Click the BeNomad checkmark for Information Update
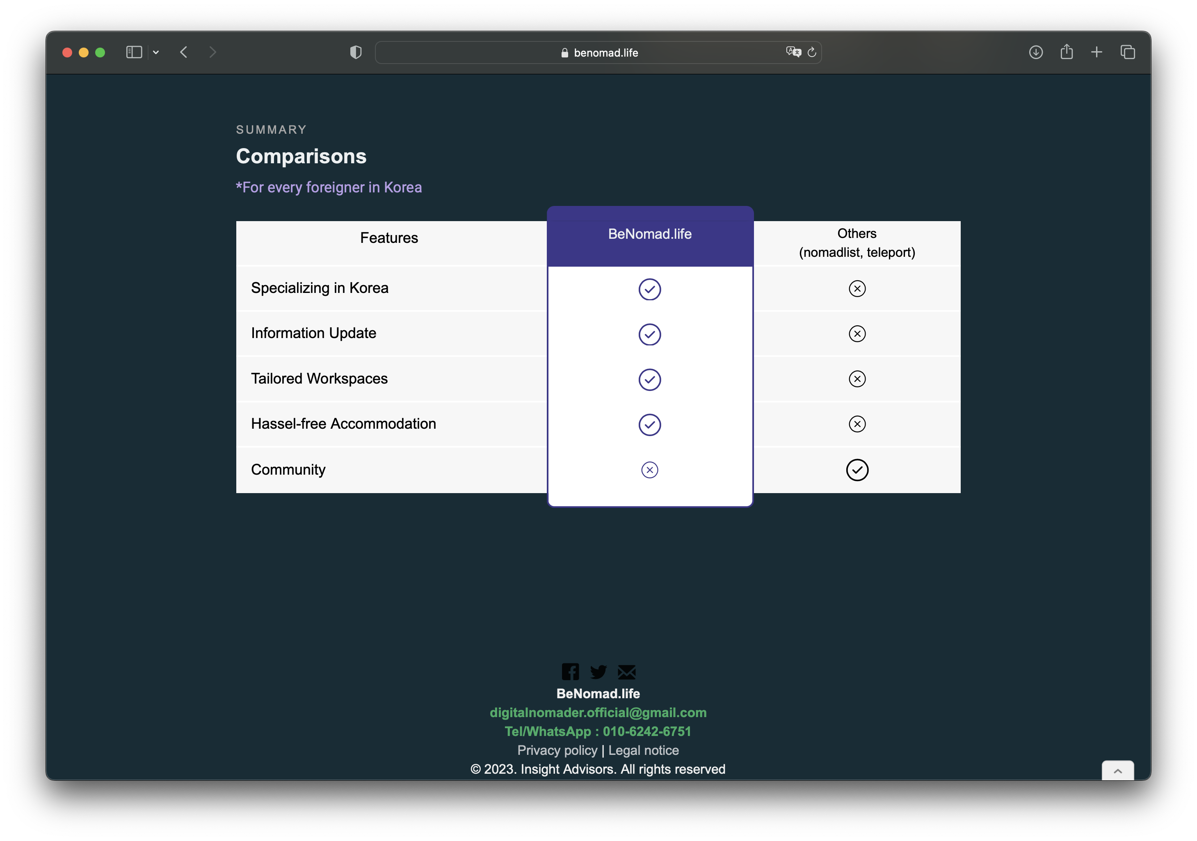Viewport: 1197px width, 841px height. click(650, 334)
